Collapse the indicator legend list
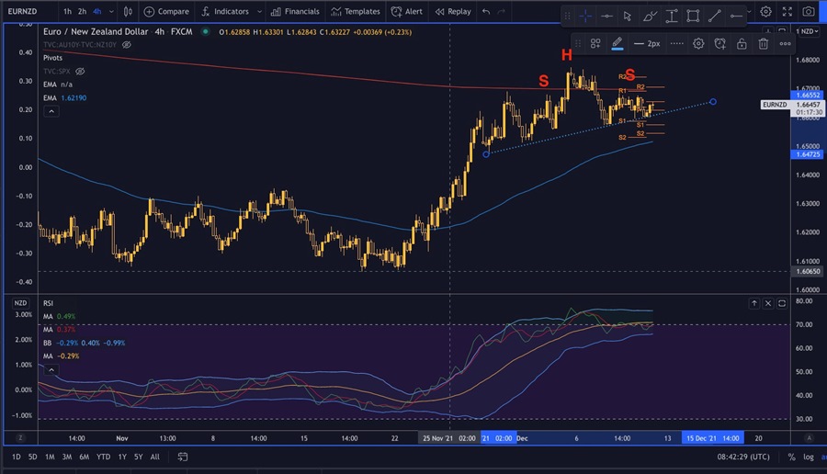 tap(51, 111)
